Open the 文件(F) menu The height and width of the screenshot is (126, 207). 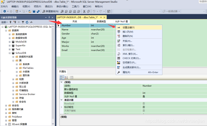click(4, 6)
